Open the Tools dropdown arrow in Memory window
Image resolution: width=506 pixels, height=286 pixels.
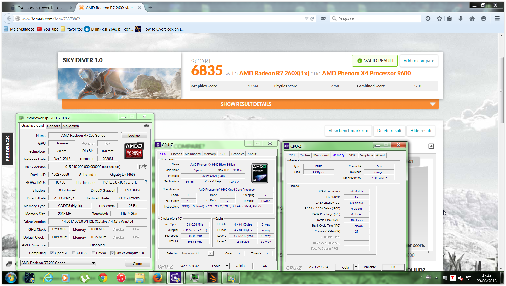pyautogui.click(x=356, y=267)
